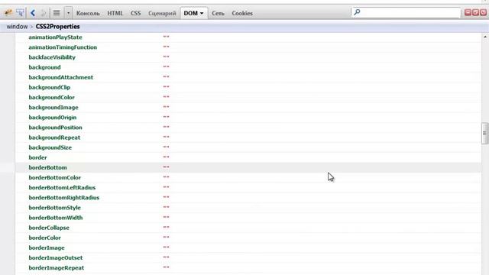Activate the element inspector icon
The image size is (489, 275).
(20, 13)
